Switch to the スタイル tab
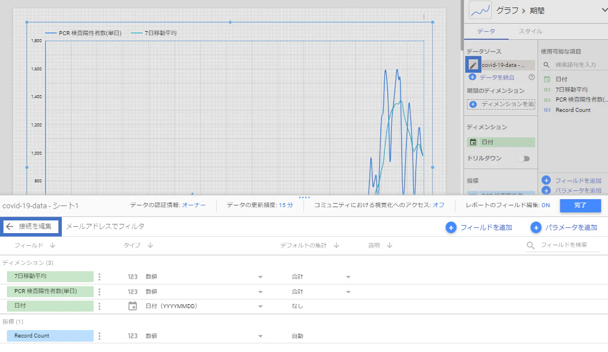This screenshot has width=608, height=352. click(x=531, y=31)
